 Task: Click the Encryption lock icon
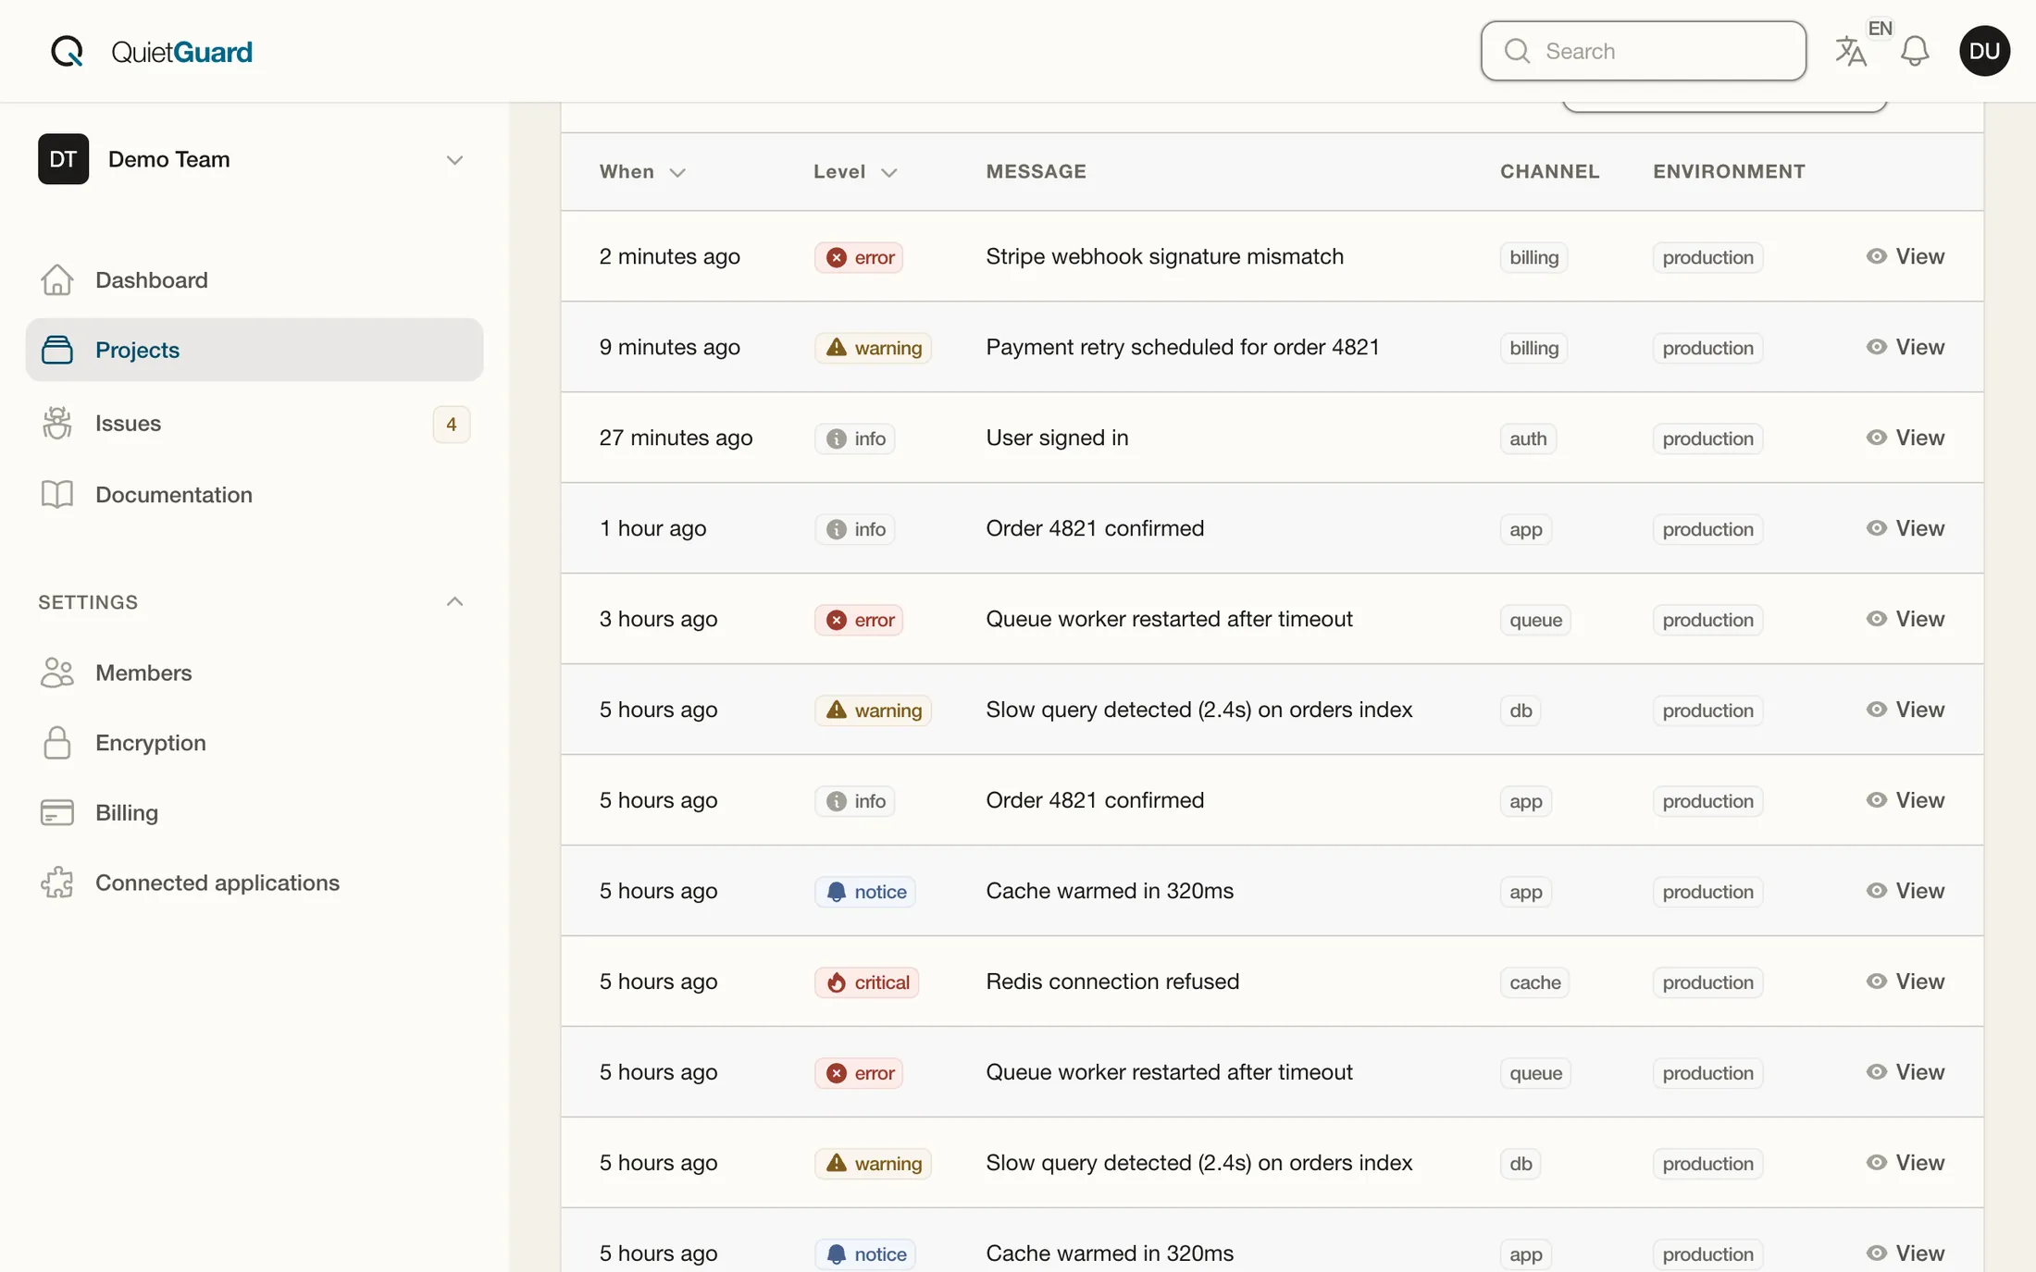pos(57,743)
